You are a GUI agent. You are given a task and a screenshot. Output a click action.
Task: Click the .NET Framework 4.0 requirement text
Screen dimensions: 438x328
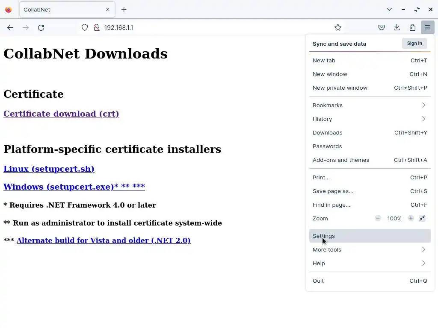80,205
